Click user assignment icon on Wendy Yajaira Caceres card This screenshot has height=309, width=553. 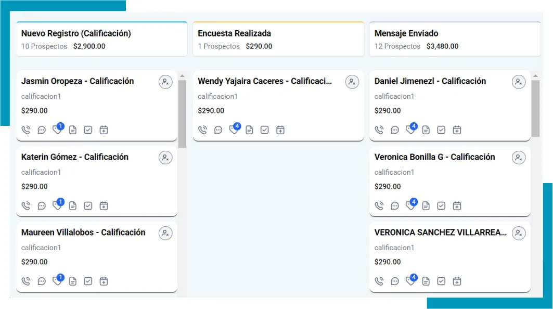pos(352,82)
